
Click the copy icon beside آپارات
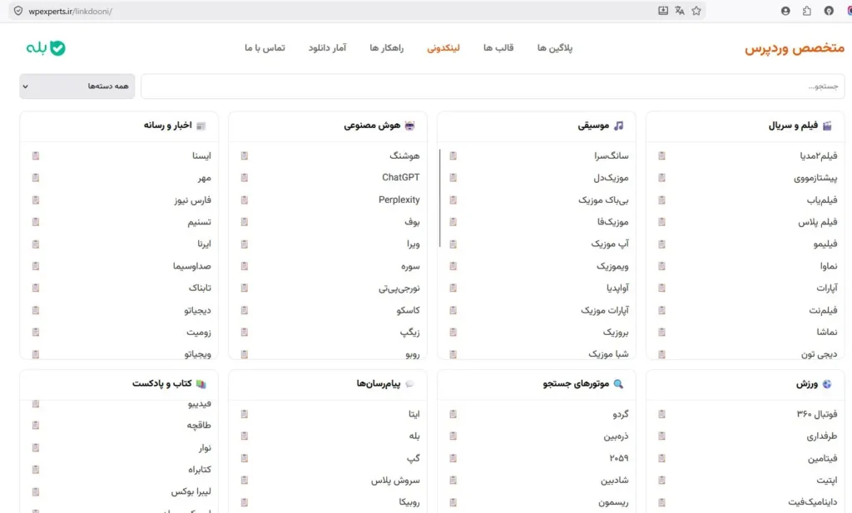pos(661,288)
